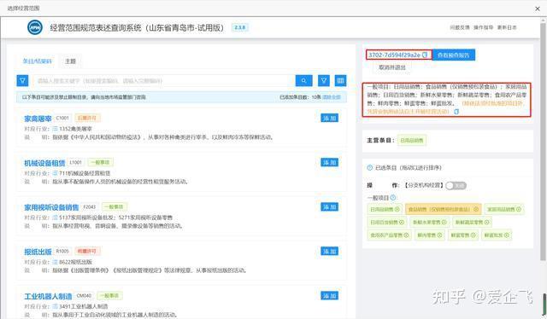Remove the 鲜肉零售 tag
The height and width of the screenshot is (319, 547).
(439, 235)
